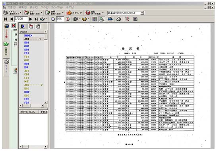Click the printer icon in toolbar

(118, 19)
